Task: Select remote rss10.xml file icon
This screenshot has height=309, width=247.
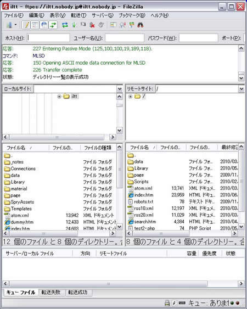Action: coord(131,209)
